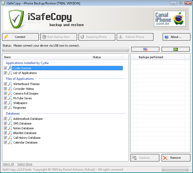Click the Files of Applications group header
This screenshot has width=193, height=173.
(x=20, y=79)
